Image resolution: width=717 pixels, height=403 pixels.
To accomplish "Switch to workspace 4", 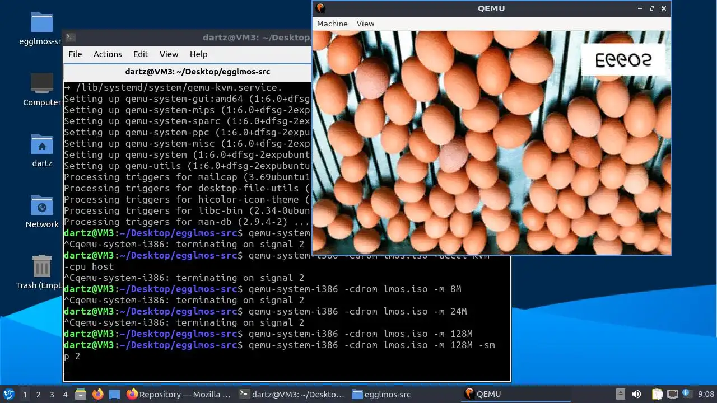I will pyautogui.click(x=65, y=394).
